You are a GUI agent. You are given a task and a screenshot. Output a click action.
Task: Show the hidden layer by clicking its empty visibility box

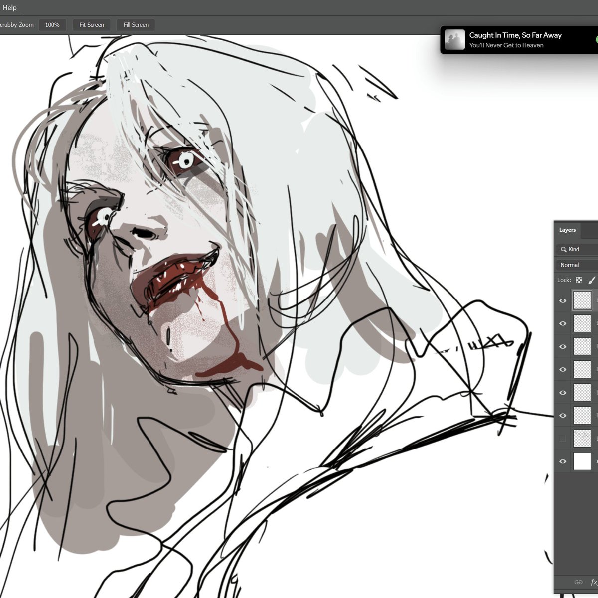[x=563, y=439]
